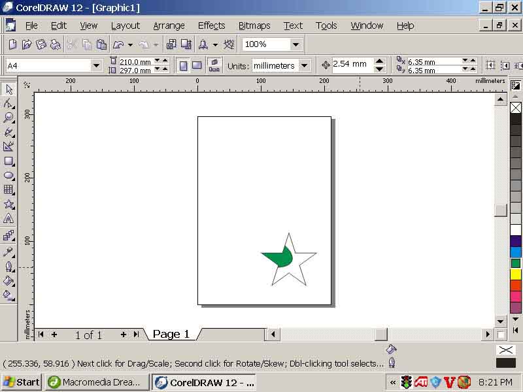The image size is (523, 392).
Task: Toggle set default or current page size
Action: (x=214, y=66)
